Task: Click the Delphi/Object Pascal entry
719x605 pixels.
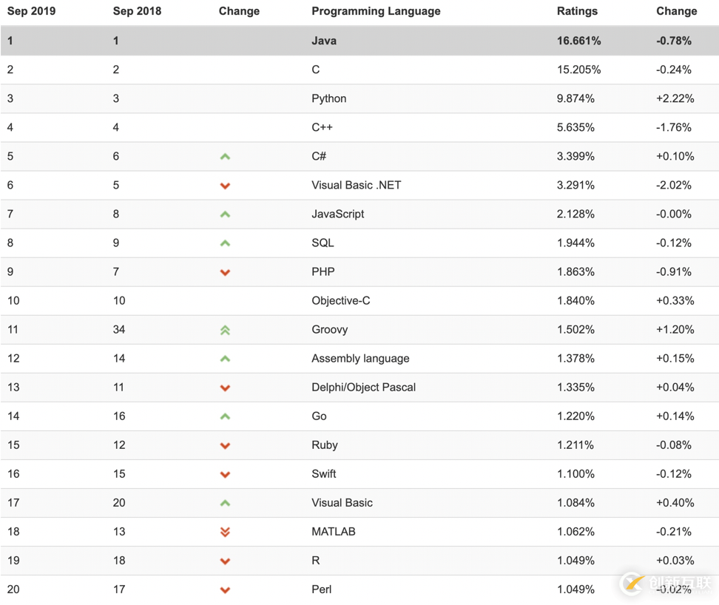Action: click(x=364, y=388)
